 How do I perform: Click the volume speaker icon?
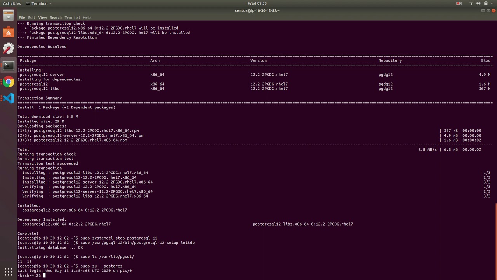click(x=478, y=3)
